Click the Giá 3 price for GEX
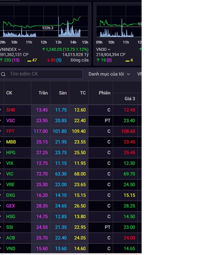 tap(129, 206)
